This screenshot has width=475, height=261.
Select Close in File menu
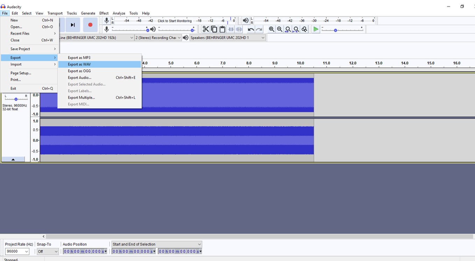(x=29, y=40)
